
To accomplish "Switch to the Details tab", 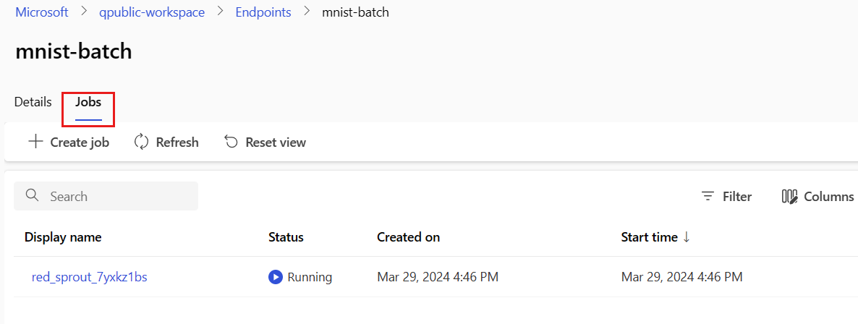I will (33, 102).
